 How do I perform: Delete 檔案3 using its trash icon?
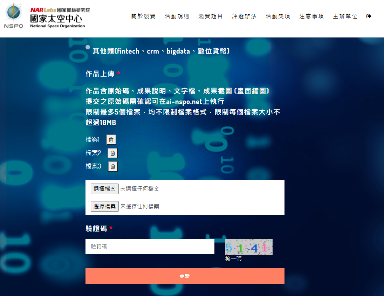[113, 166]
